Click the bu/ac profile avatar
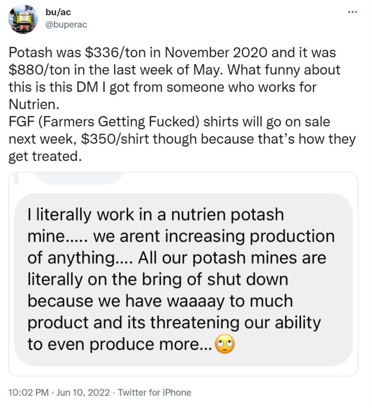The height and width of the screenshot is (408, 372). coord(24,20)
